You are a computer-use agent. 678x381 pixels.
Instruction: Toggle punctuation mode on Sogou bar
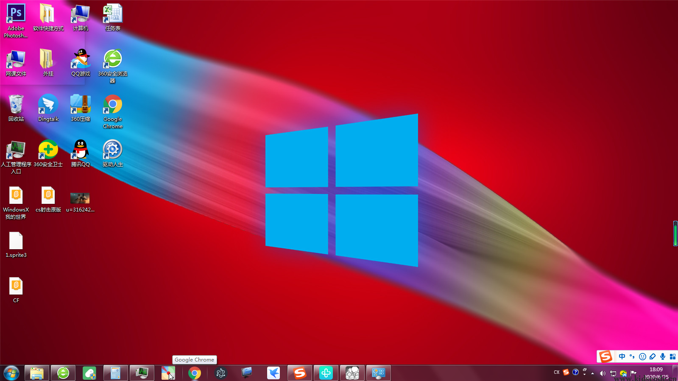(x=632, y=356)
